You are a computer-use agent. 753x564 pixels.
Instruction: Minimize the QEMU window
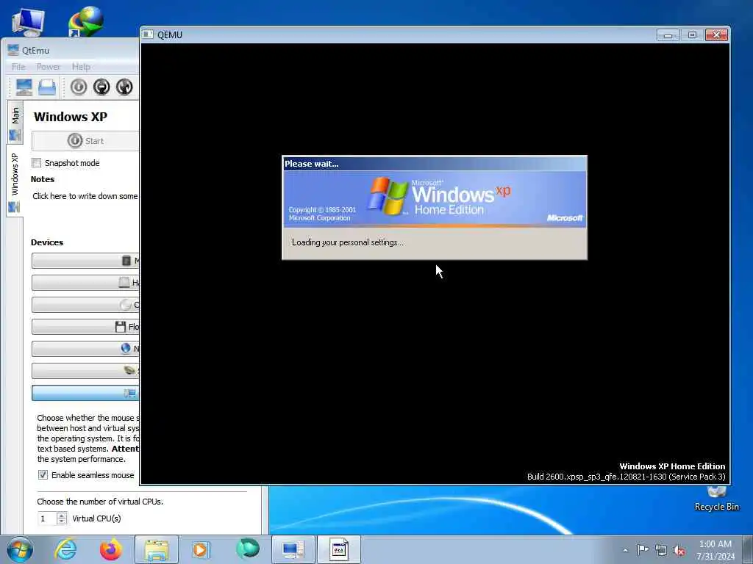tap(668, 35)
